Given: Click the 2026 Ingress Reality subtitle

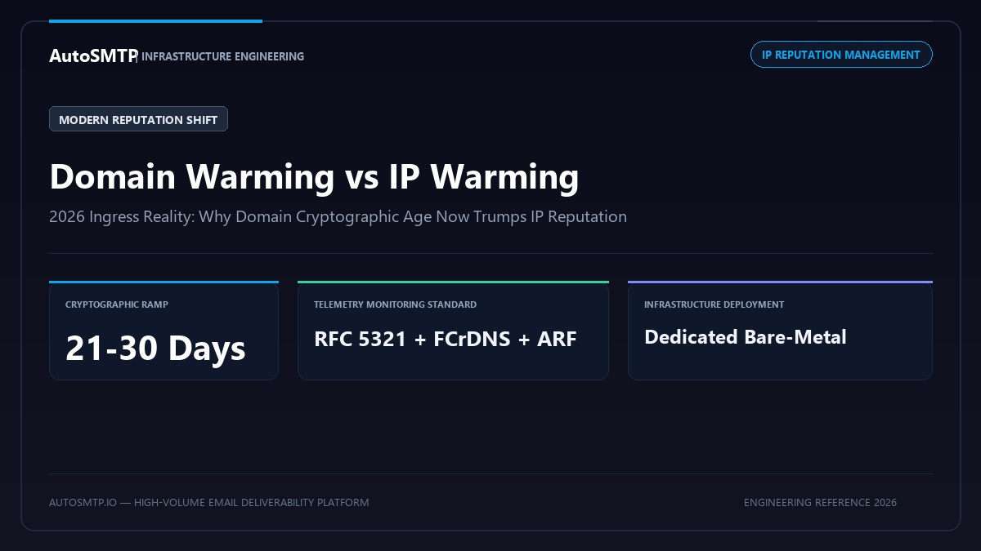Looking at the screenshot, I should point(338,217).
